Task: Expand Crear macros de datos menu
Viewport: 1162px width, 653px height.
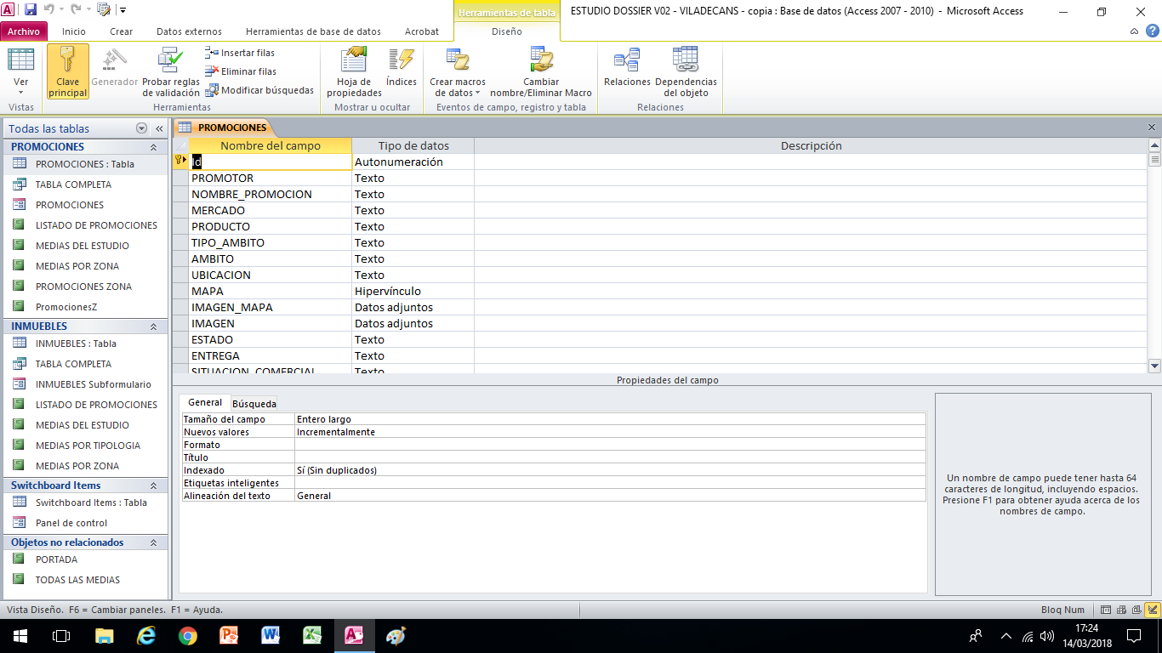Action: (458, 72)
